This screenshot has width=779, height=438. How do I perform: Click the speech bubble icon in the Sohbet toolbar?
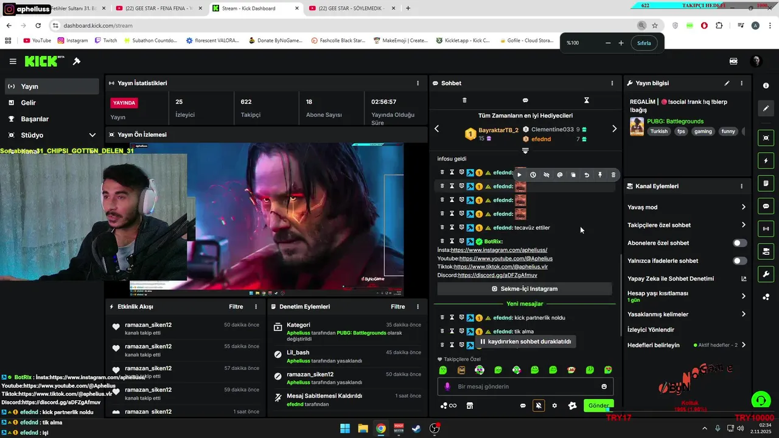click(525, 100)
